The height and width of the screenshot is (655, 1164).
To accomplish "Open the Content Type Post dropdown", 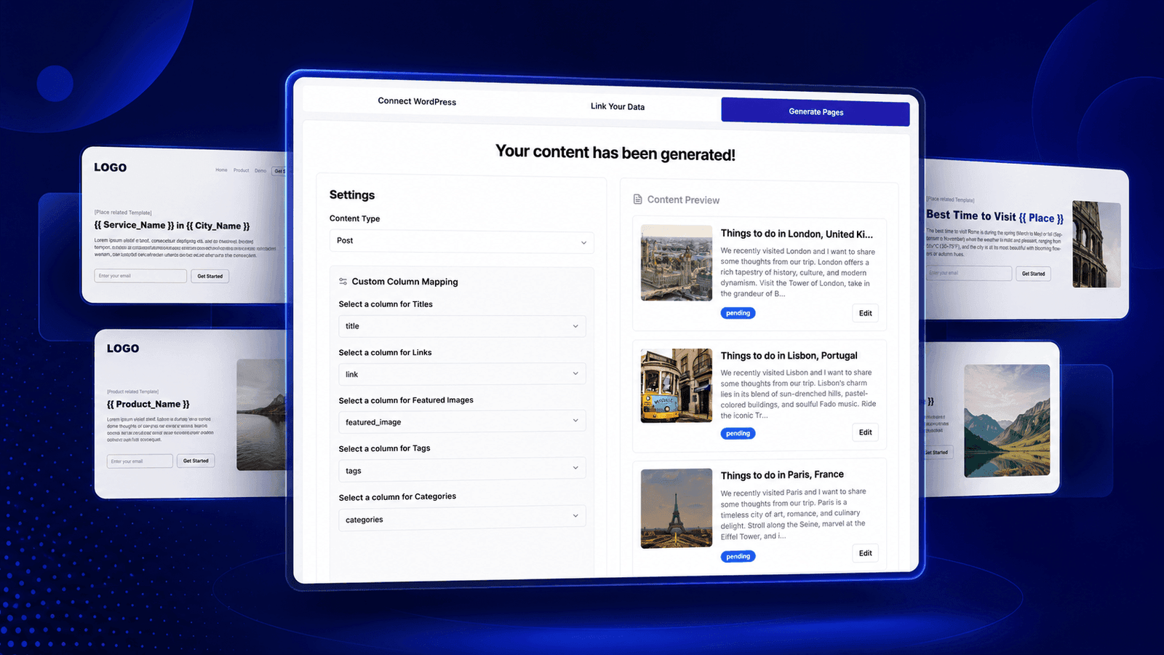I will pyautogui.click(x=462, y=241).
